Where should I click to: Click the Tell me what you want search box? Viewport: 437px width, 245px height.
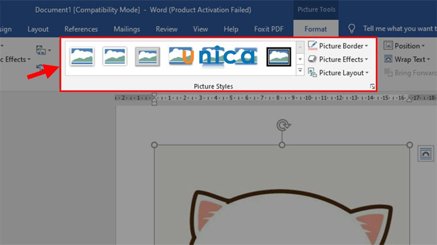[399, 28]
